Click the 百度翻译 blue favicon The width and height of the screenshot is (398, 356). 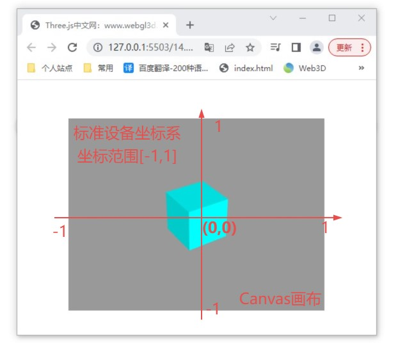tap(129, 68)
